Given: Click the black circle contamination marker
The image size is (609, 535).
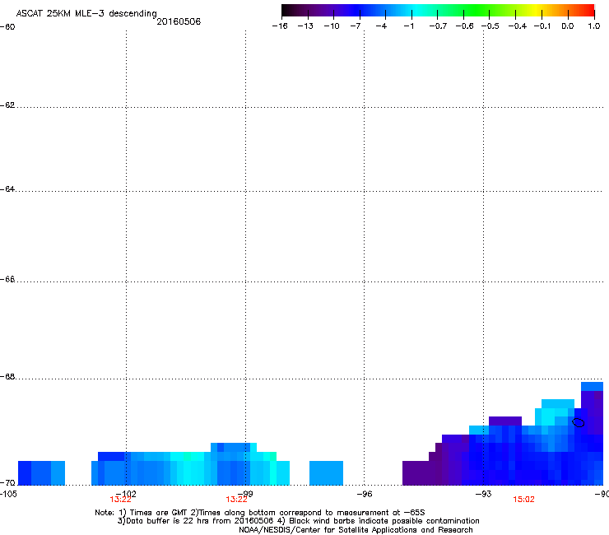Looking at the screenshot, I should (x=579, y=422).
